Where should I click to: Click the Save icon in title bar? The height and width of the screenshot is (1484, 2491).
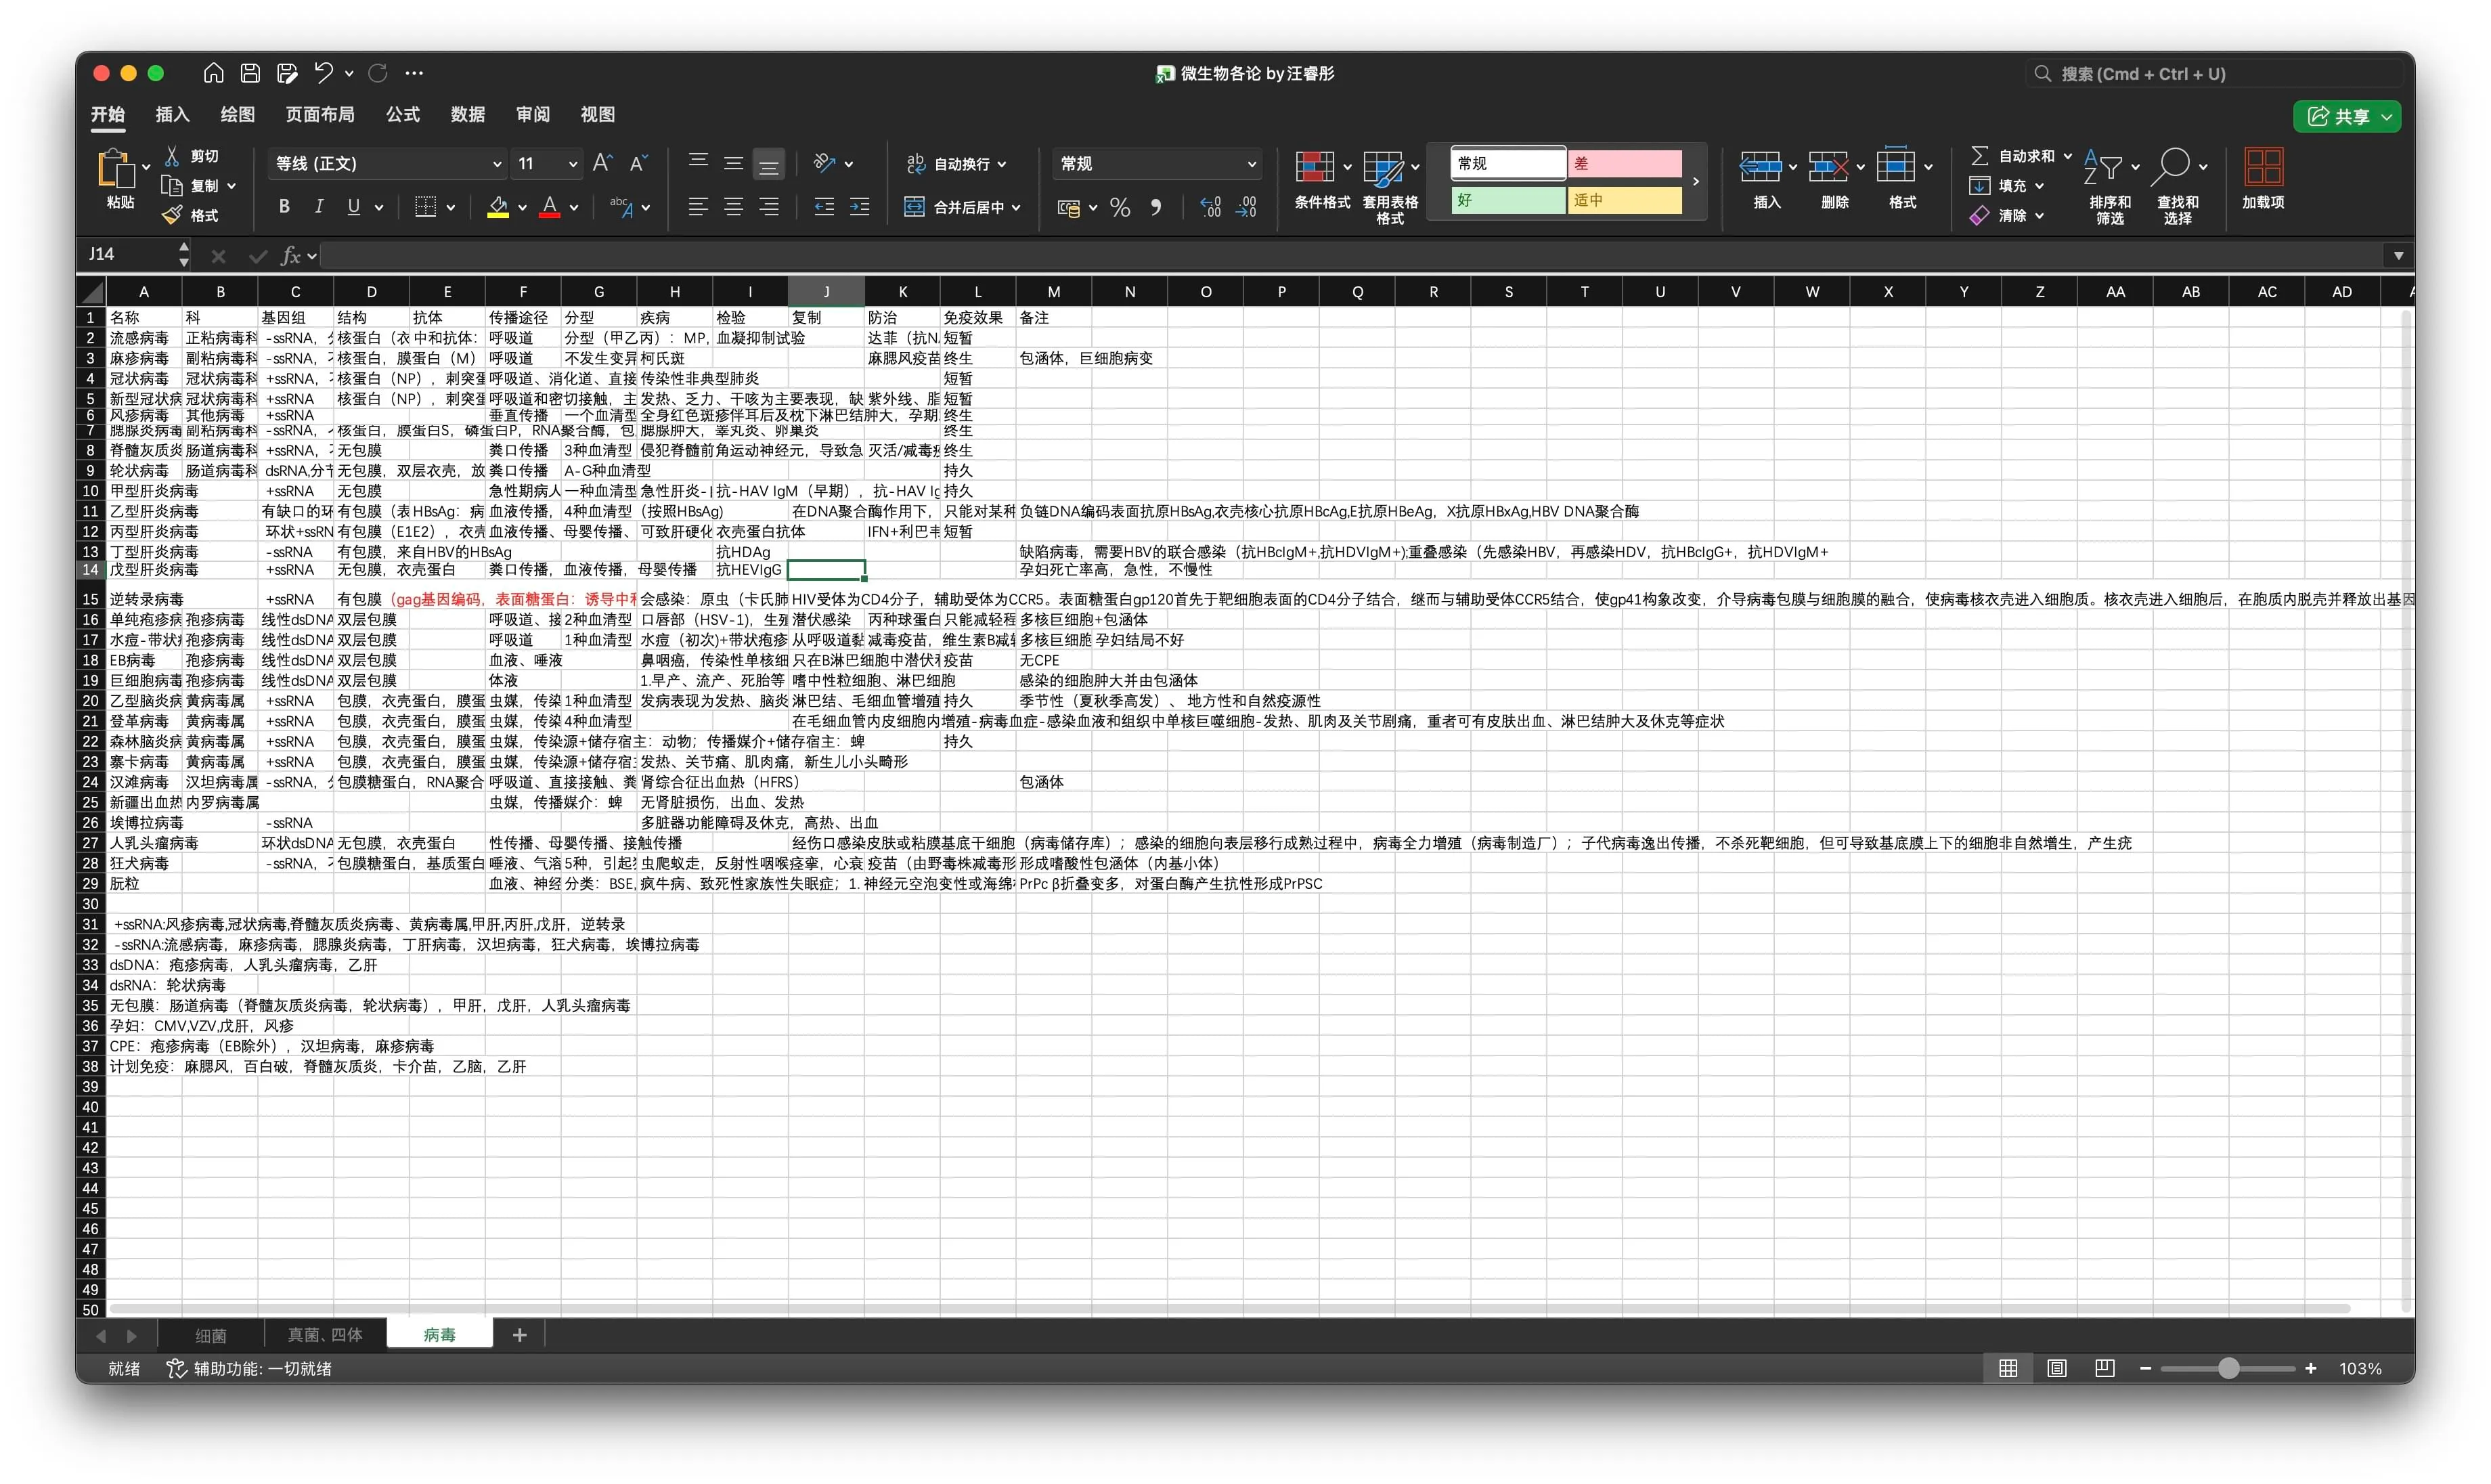250,73
